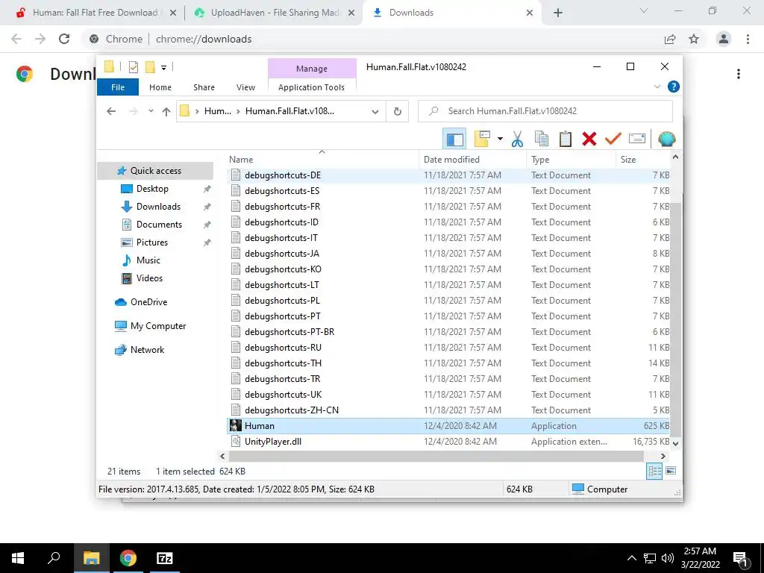Open Desktop in navigation pane

point(152,189)
